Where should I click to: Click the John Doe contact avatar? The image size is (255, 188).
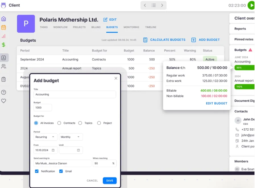tap(238, 121)
